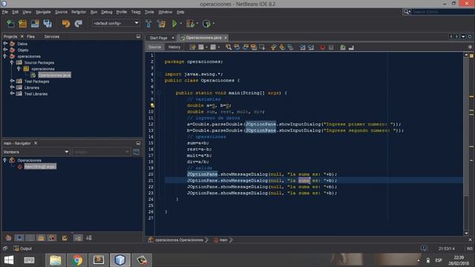The height and width of the screenshot is (267, 475).
Task: Run the project with the green play icon
Action: pyautogui.click(x=174, y=24)
